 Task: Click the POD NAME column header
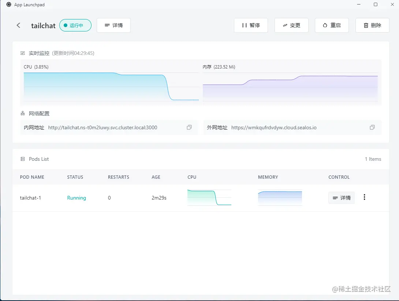32,177
